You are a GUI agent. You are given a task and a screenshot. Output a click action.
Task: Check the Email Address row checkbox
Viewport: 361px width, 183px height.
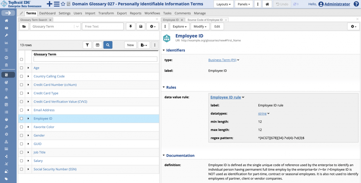(x=22, y=110)
